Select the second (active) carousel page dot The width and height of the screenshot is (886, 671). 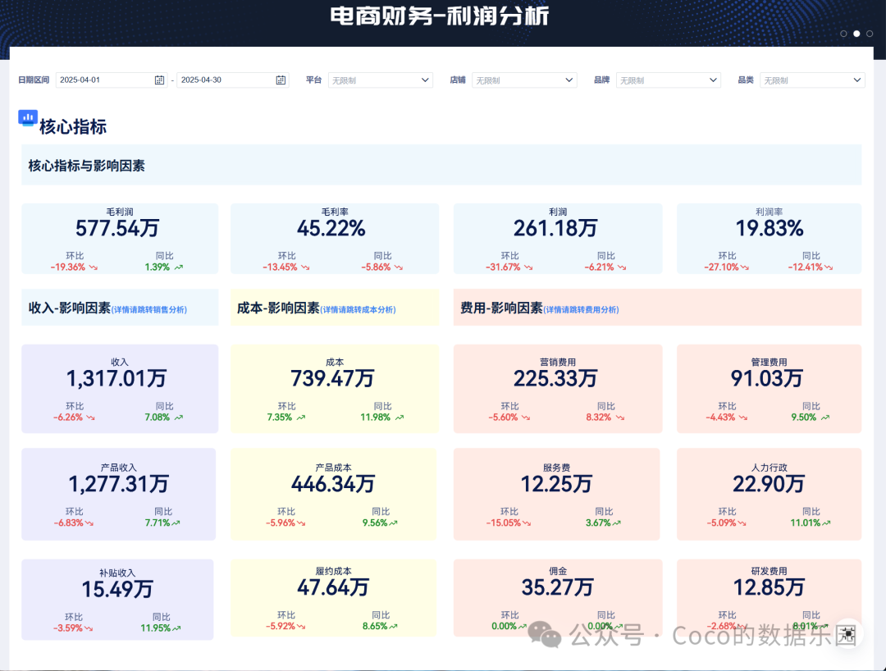click(856, 34)
